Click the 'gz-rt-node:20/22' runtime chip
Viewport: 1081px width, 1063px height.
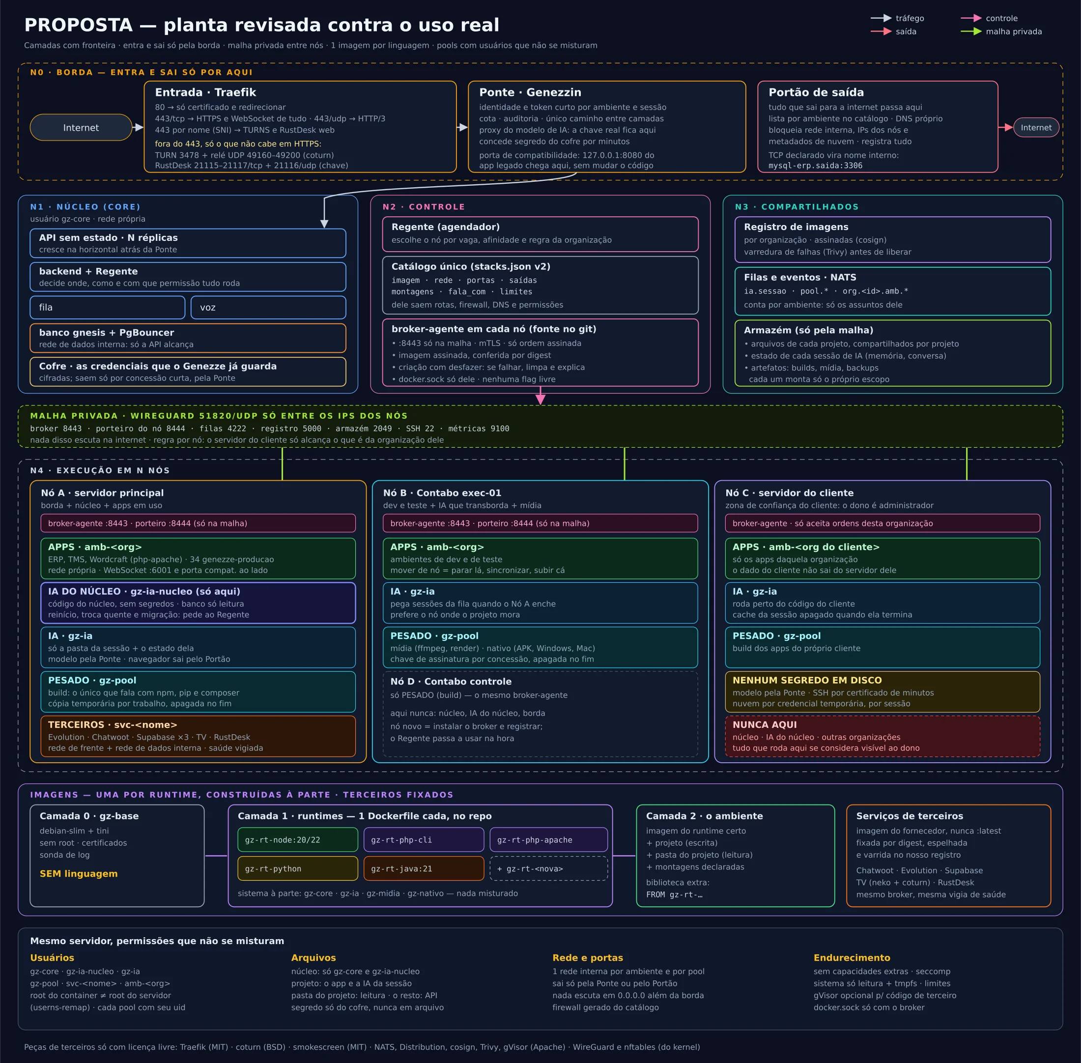point(297,840)
